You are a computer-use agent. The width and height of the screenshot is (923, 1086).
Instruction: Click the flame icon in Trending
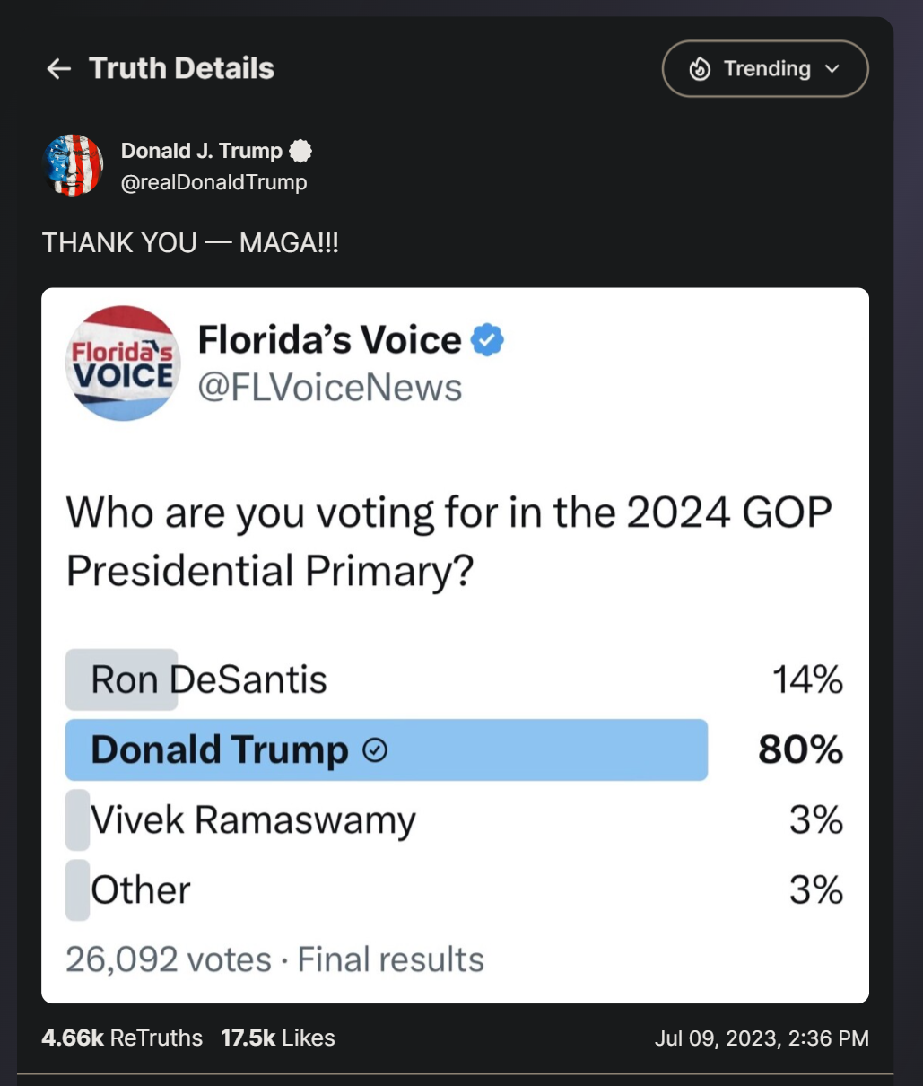tap(700, 69)
